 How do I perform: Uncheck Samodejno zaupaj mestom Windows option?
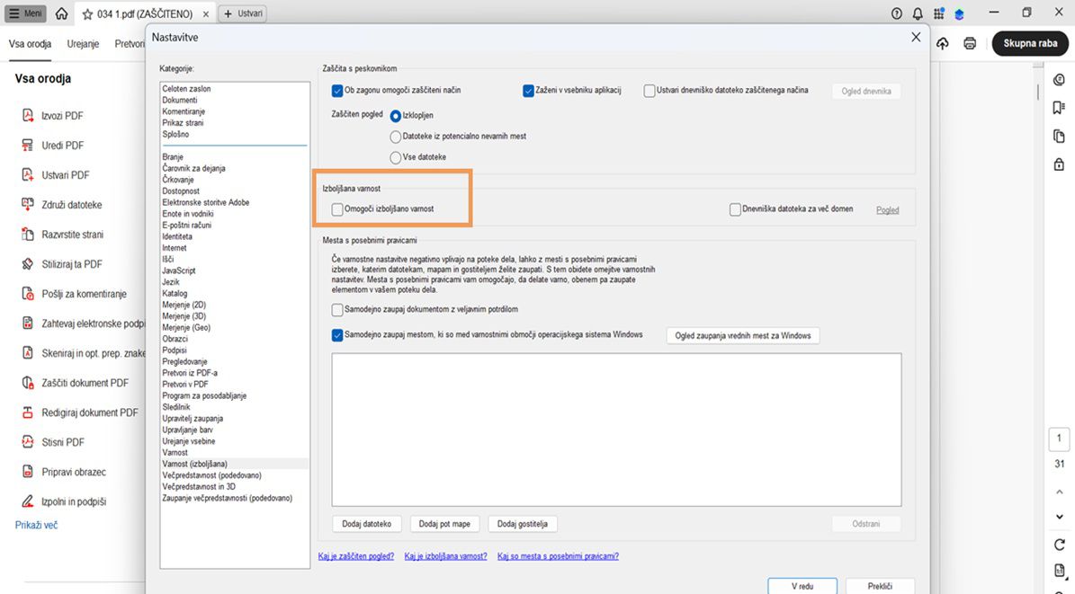pos(336,335)
